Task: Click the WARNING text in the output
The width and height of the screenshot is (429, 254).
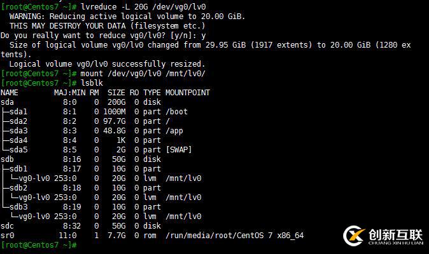Action: 29,16
